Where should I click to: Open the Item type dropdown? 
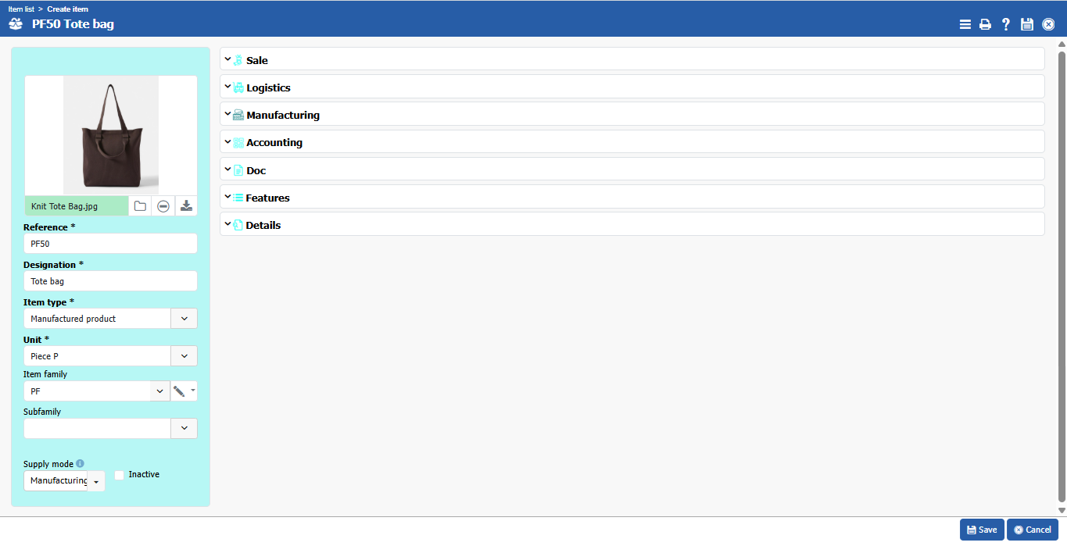pos(184,319)
